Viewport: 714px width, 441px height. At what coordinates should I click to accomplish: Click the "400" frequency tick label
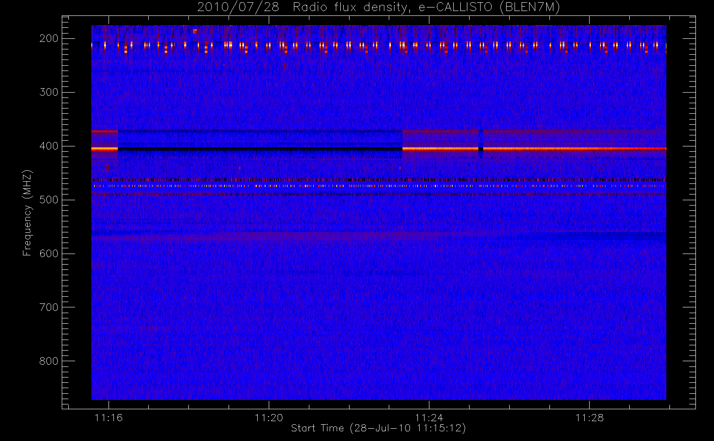click(49, 146)
